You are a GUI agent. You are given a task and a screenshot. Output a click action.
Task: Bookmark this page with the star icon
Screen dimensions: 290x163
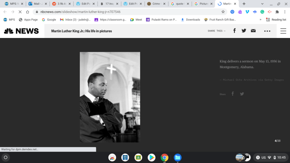[x=223, y=12]
